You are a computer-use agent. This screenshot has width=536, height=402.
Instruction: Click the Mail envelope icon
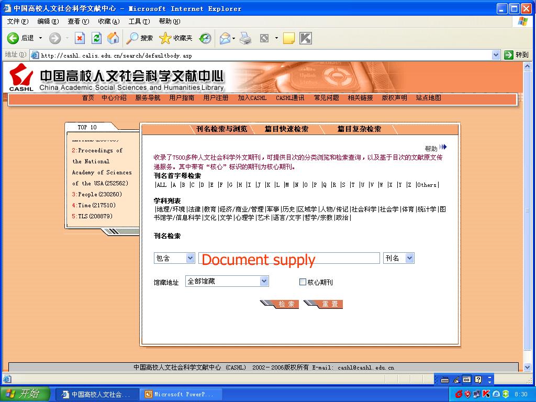coord(225,38)
